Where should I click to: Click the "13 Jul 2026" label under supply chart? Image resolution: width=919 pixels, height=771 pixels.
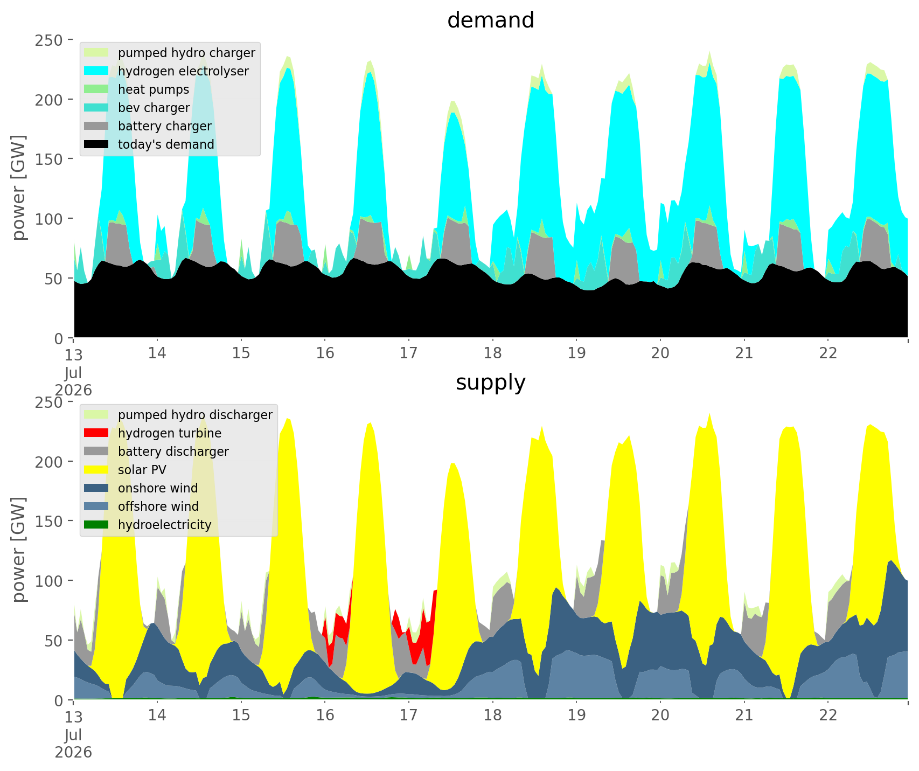tap(73, 734)
